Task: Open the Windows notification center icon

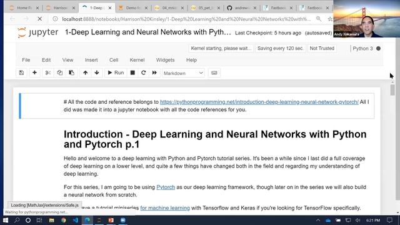Action: click(389, 220)
